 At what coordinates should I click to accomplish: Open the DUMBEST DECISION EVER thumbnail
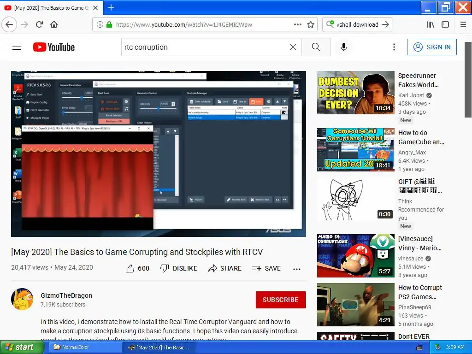(355, 93)
